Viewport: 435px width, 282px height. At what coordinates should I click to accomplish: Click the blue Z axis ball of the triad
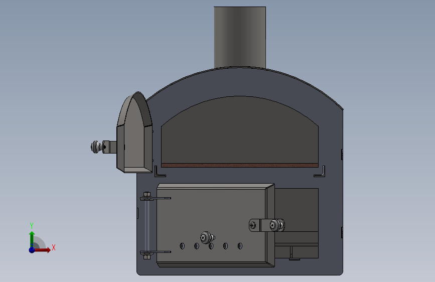[32, 250]
